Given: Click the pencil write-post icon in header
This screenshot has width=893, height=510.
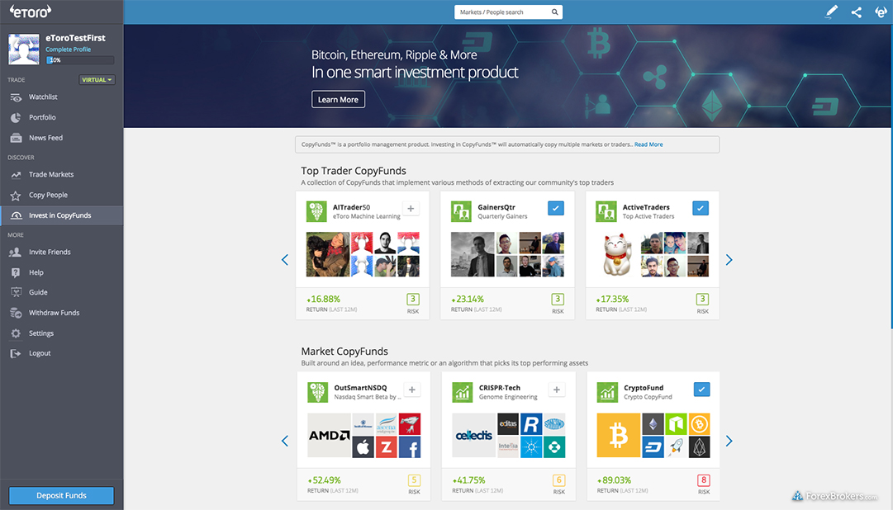Looking at the screenshot, I should (x=832, y=12).
